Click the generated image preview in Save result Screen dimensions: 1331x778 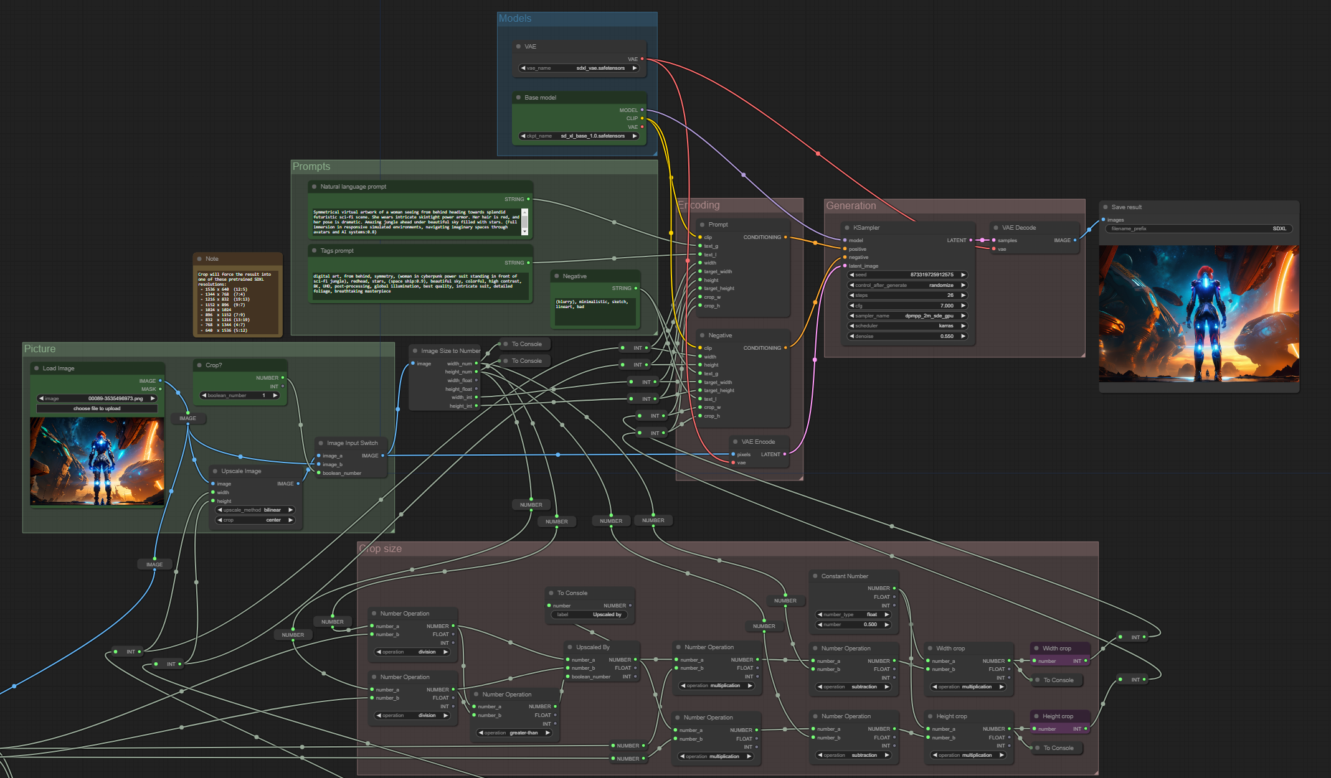[1198, 313]
